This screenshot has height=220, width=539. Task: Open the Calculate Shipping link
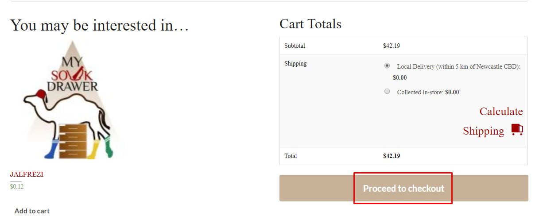(493, 121)
